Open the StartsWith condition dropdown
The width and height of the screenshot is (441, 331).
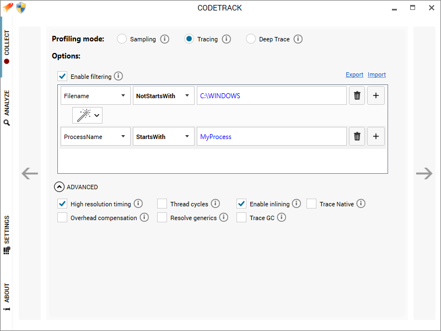[x=163, y=136]
